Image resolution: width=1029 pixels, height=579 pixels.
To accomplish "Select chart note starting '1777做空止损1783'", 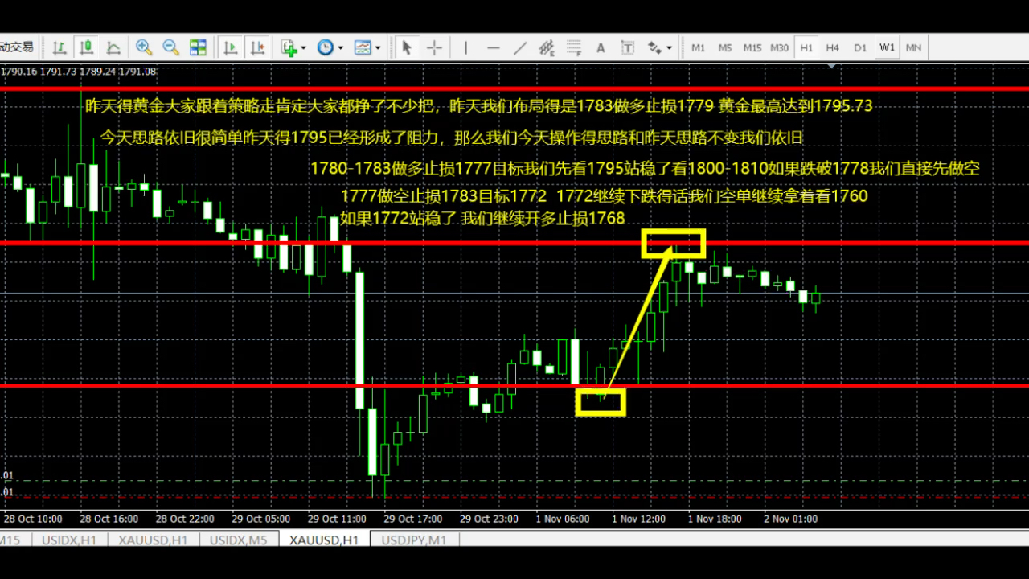I will [x=604, y=195].
